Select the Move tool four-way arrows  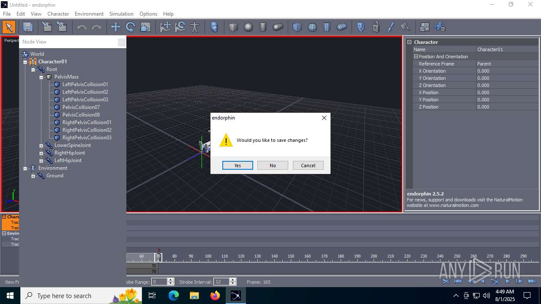pyautogui.click(x=116, y=27)
